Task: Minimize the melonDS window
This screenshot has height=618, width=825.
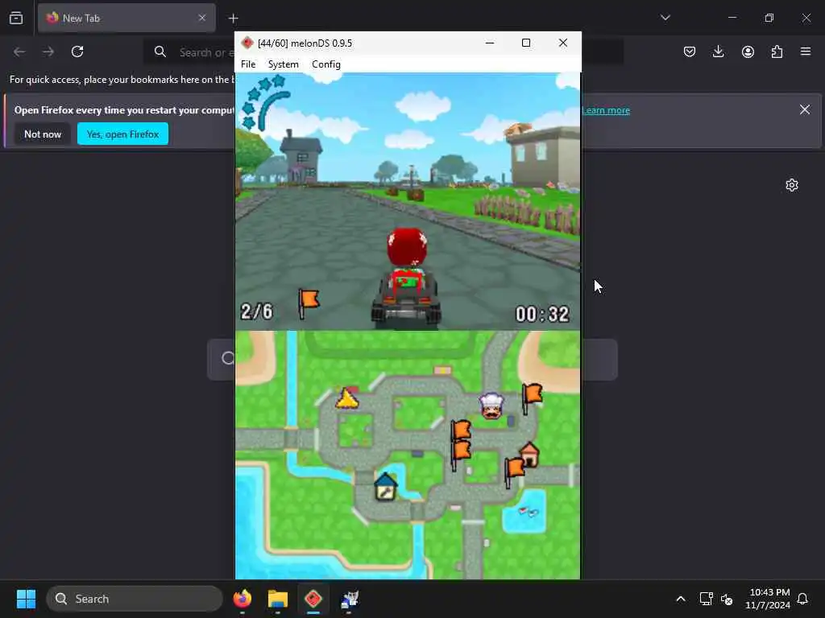Action: click(489, 43)
